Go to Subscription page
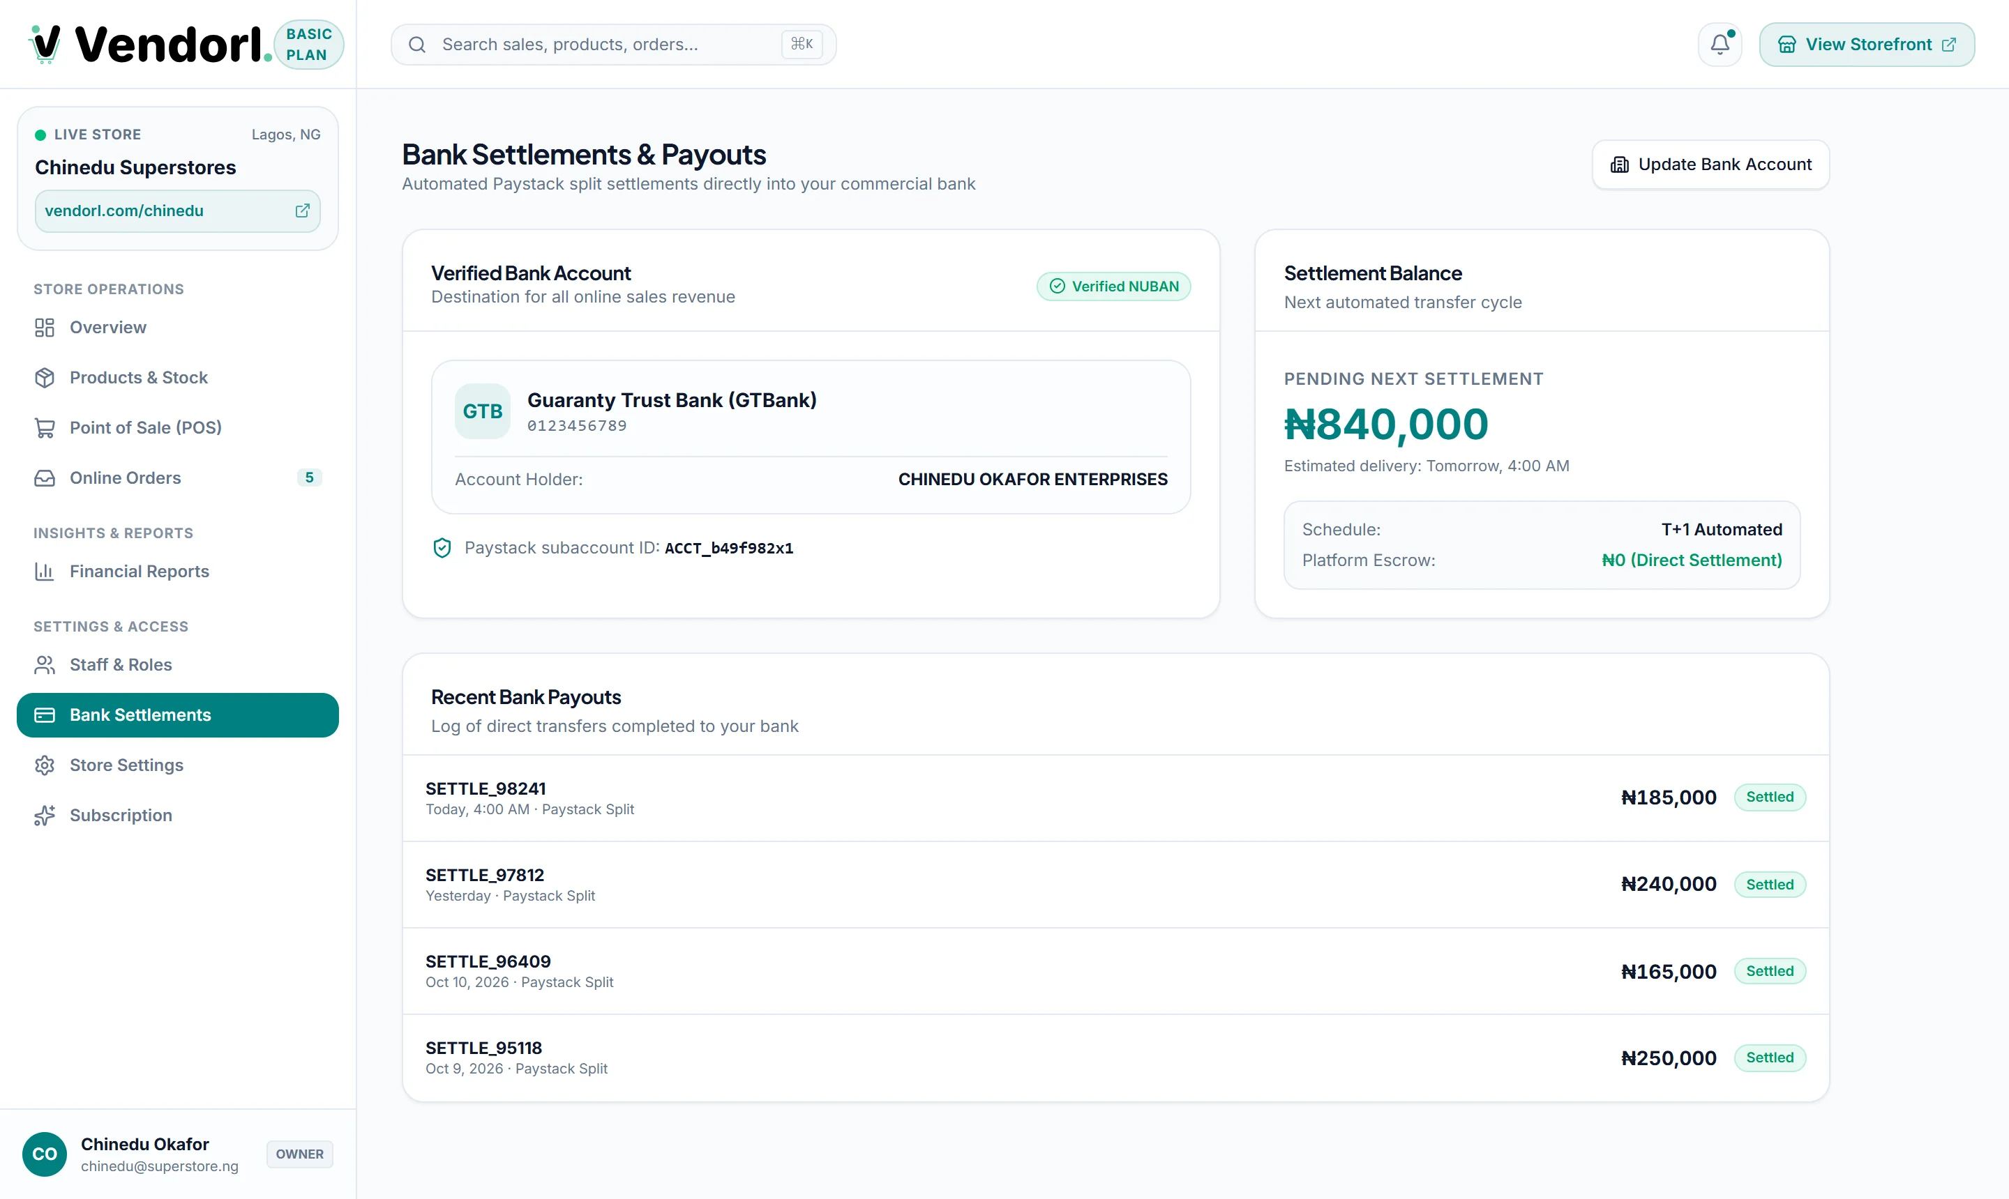This screenshot has height=1199, width=2009. click(178, 815)
